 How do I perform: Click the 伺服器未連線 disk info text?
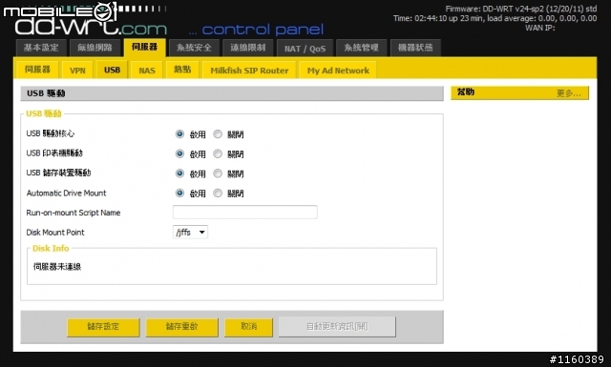pos(57,267)
